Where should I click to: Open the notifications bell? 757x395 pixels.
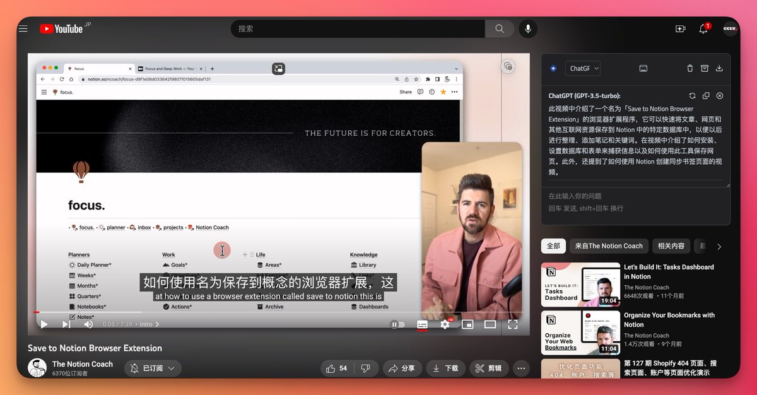703,28
